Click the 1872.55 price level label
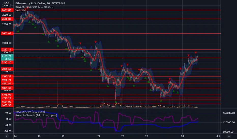237x139 pixels. pyautogui.click(x=7, y=84)
